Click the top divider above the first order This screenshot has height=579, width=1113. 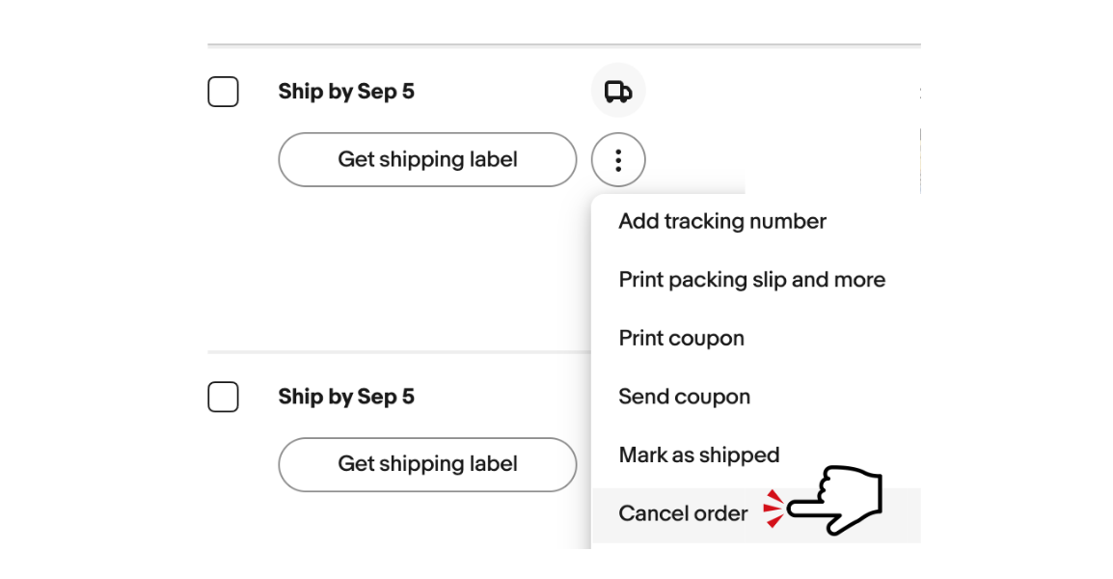(x=563, y=45)
